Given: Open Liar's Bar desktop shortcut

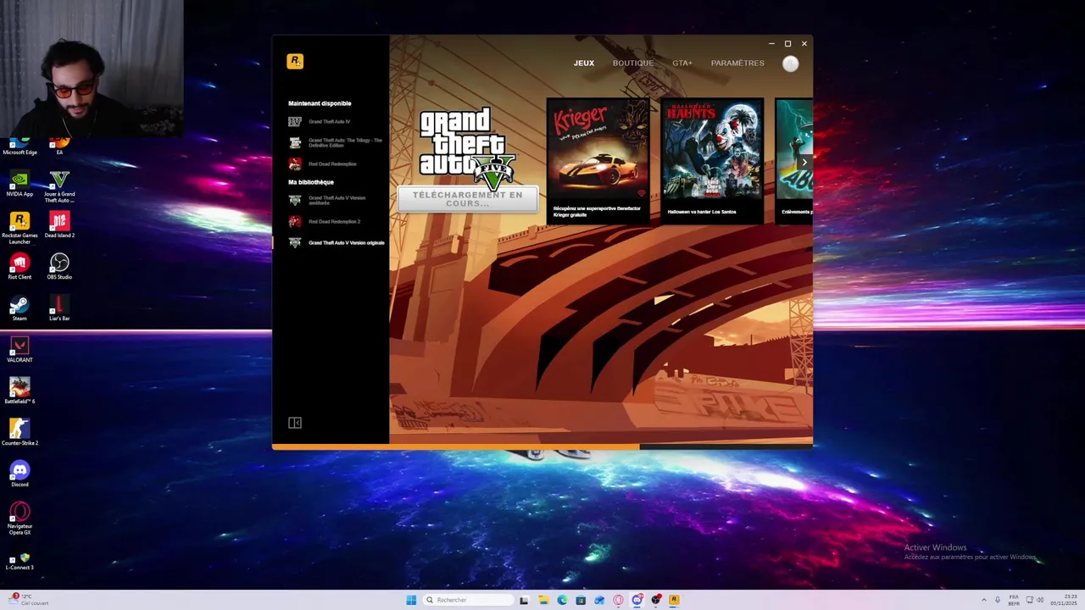Looking at the screenshot, I should (59, 308).
